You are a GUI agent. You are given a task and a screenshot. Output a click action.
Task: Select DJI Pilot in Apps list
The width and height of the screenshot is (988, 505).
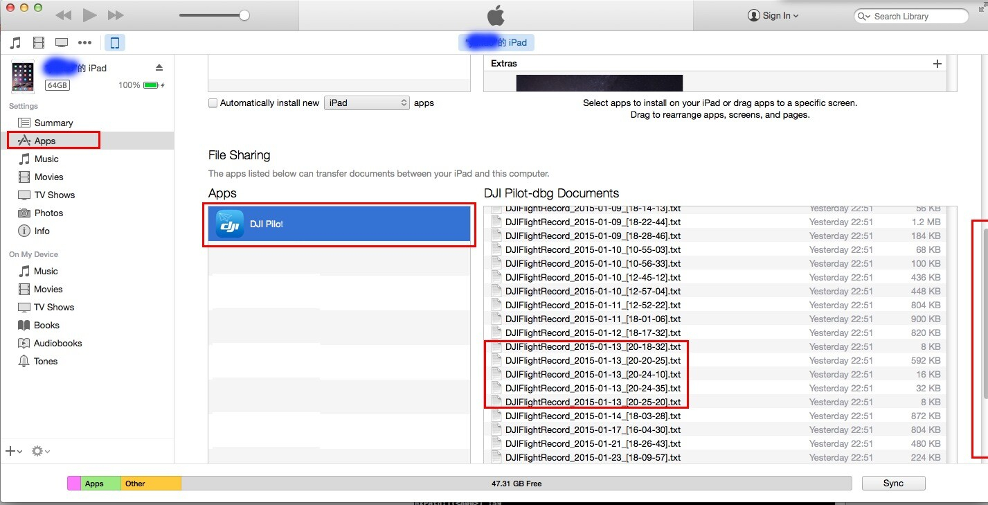340,224
